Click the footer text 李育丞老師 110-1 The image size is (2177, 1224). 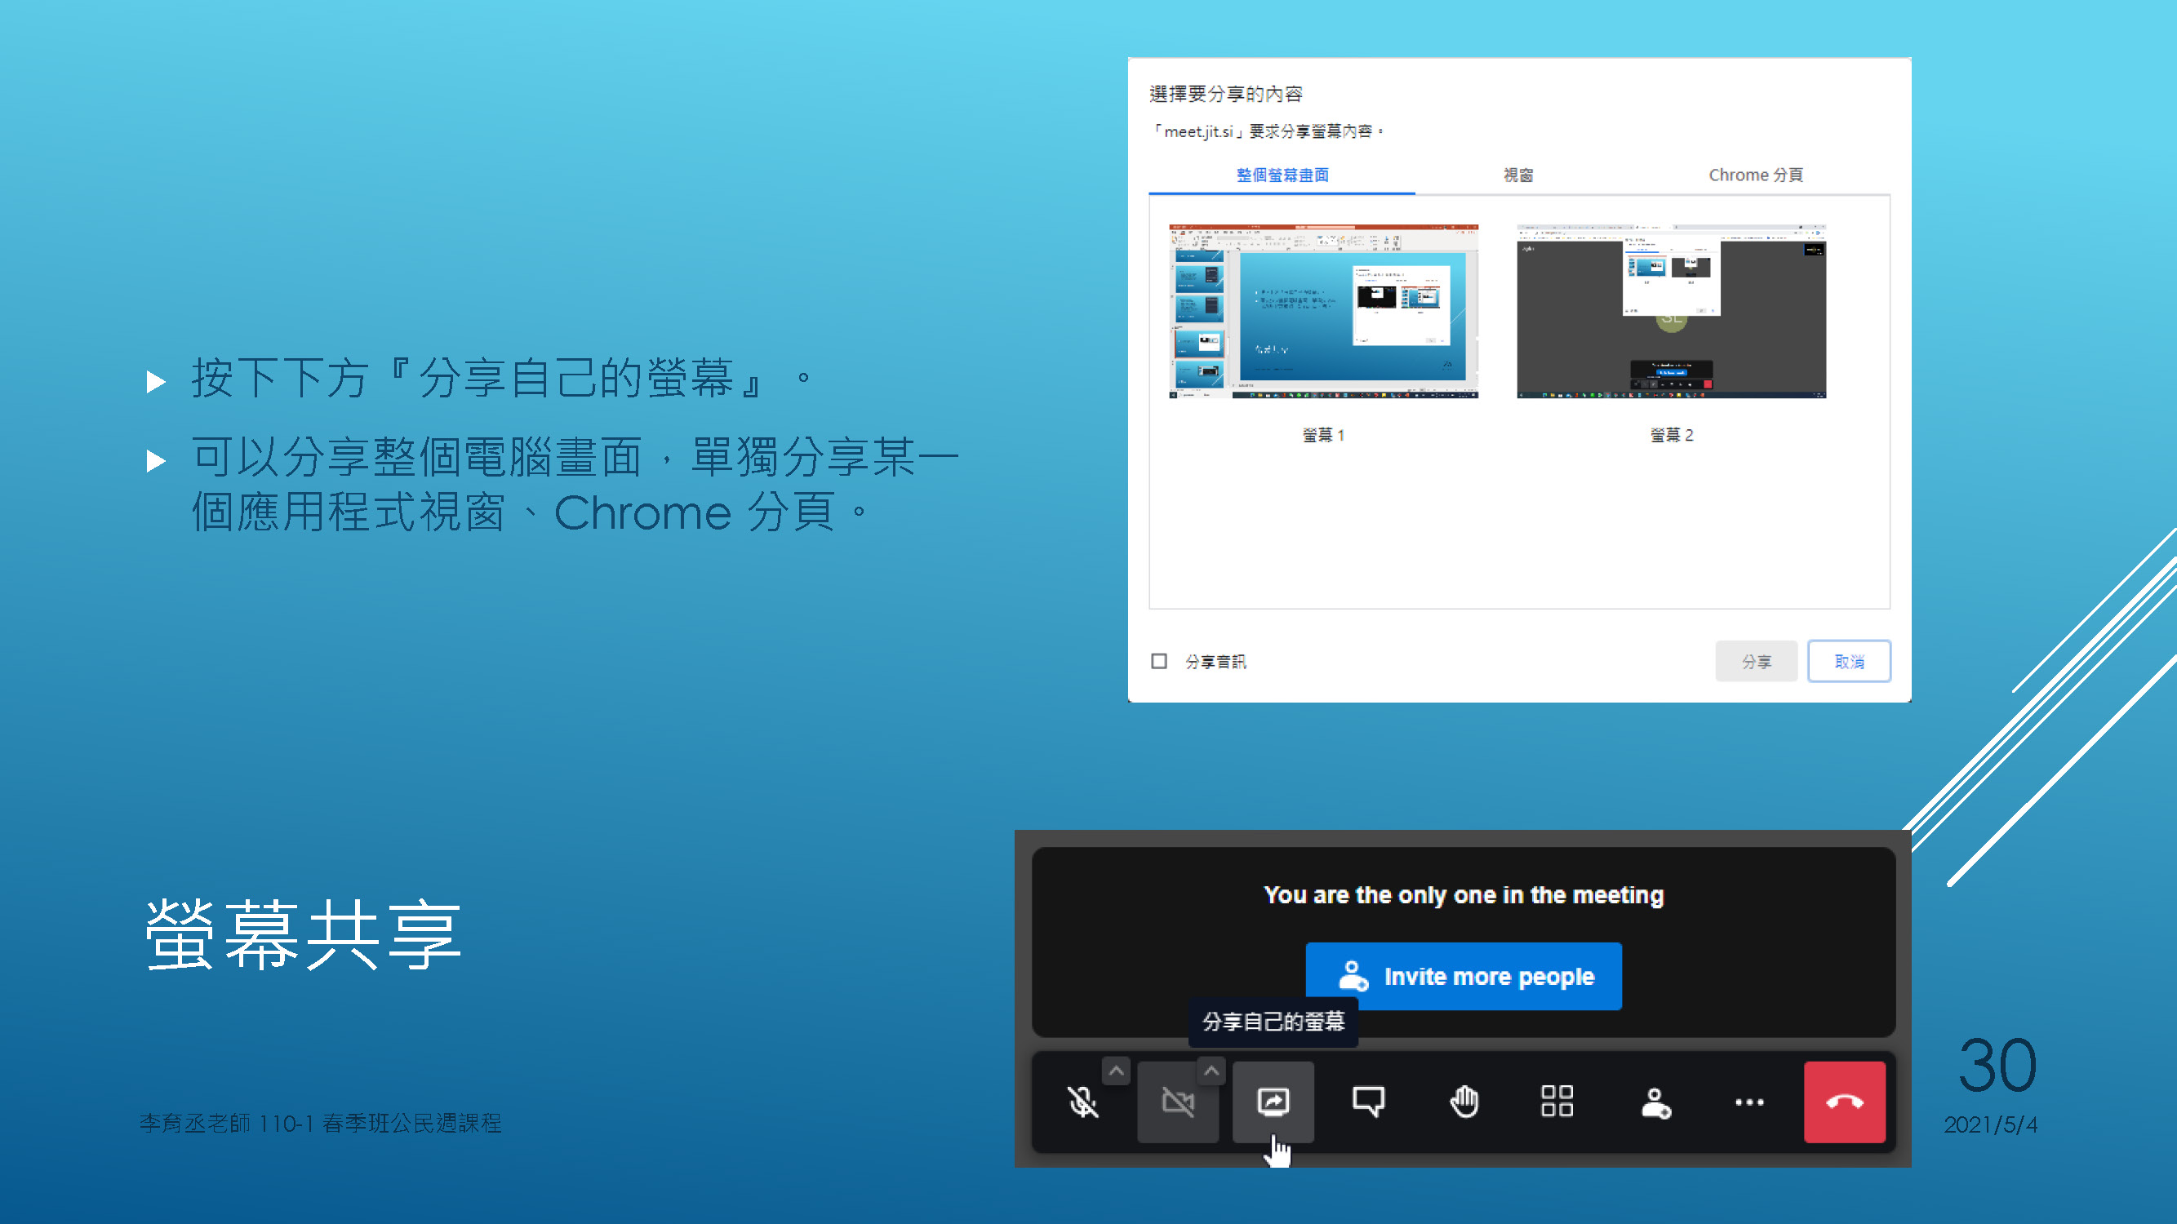point(226,1124)
